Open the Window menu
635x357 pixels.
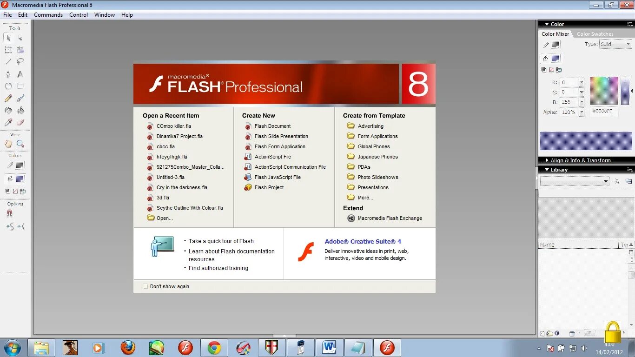point(105,15)
